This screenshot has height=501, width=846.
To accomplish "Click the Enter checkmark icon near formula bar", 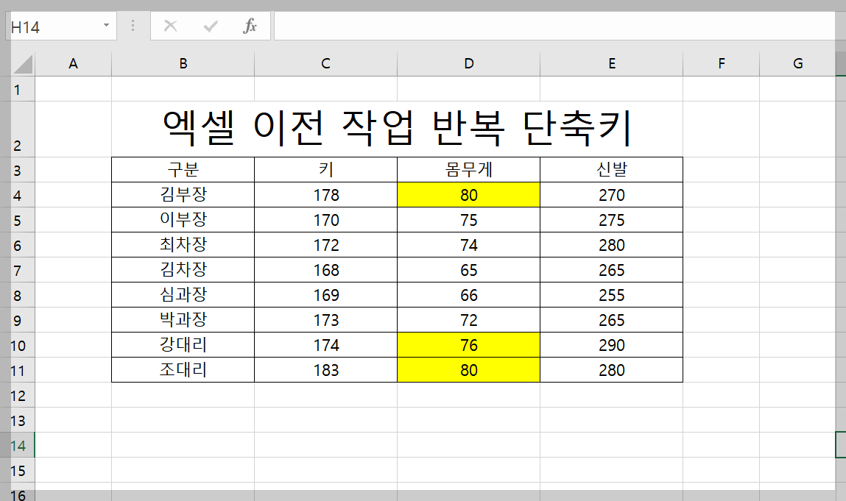I will 210,25.
